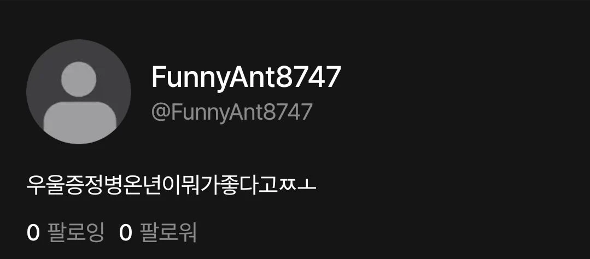The height and width of the screenshot is (259, 590).
Task: Open the default gray profile avatar
Action: [x=79, y=92]
